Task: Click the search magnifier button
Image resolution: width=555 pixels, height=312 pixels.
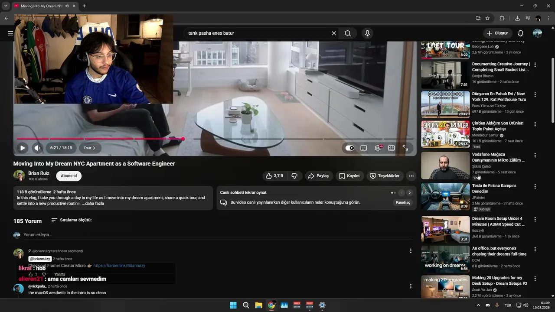Action: point(348,33)
